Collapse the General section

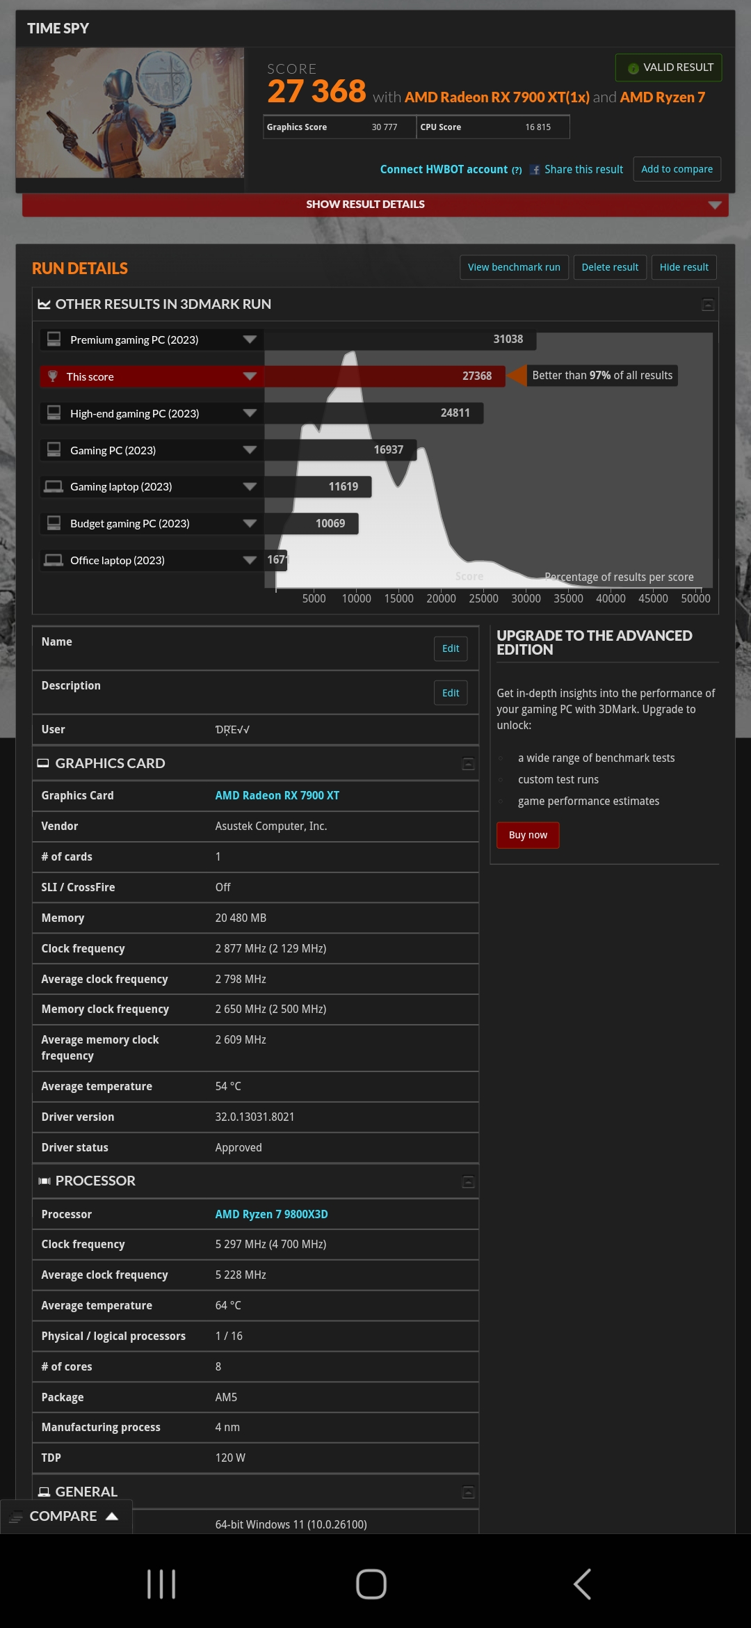[469, 1492]
